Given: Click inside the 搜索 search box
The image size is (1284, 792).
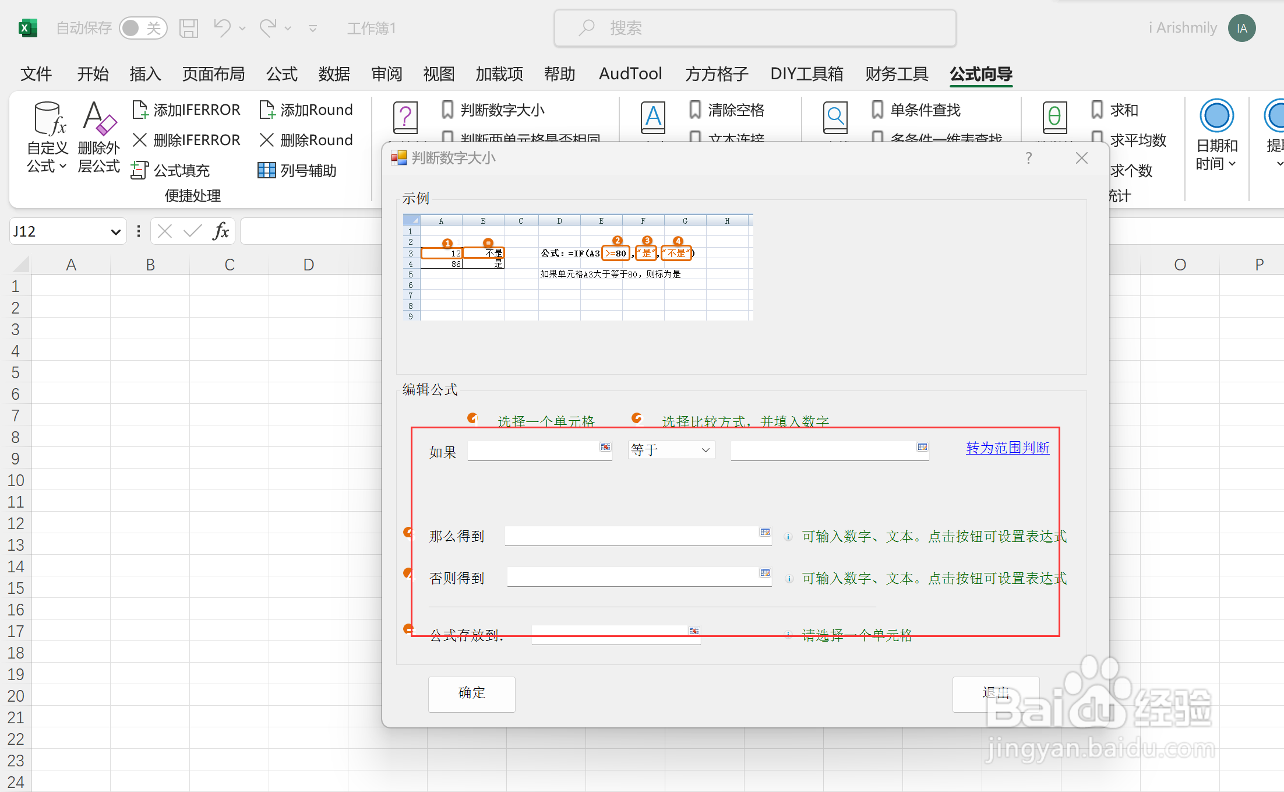Looking at the screenshot, I should click(x=754, y=27).
